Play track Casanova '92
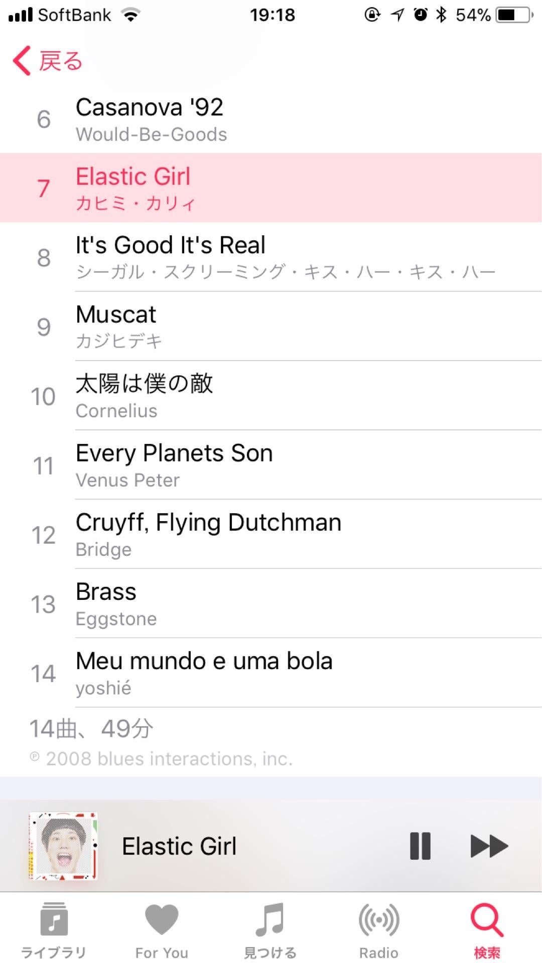Image resolution: width=542 pixels, height=963 pixels. 271,119
